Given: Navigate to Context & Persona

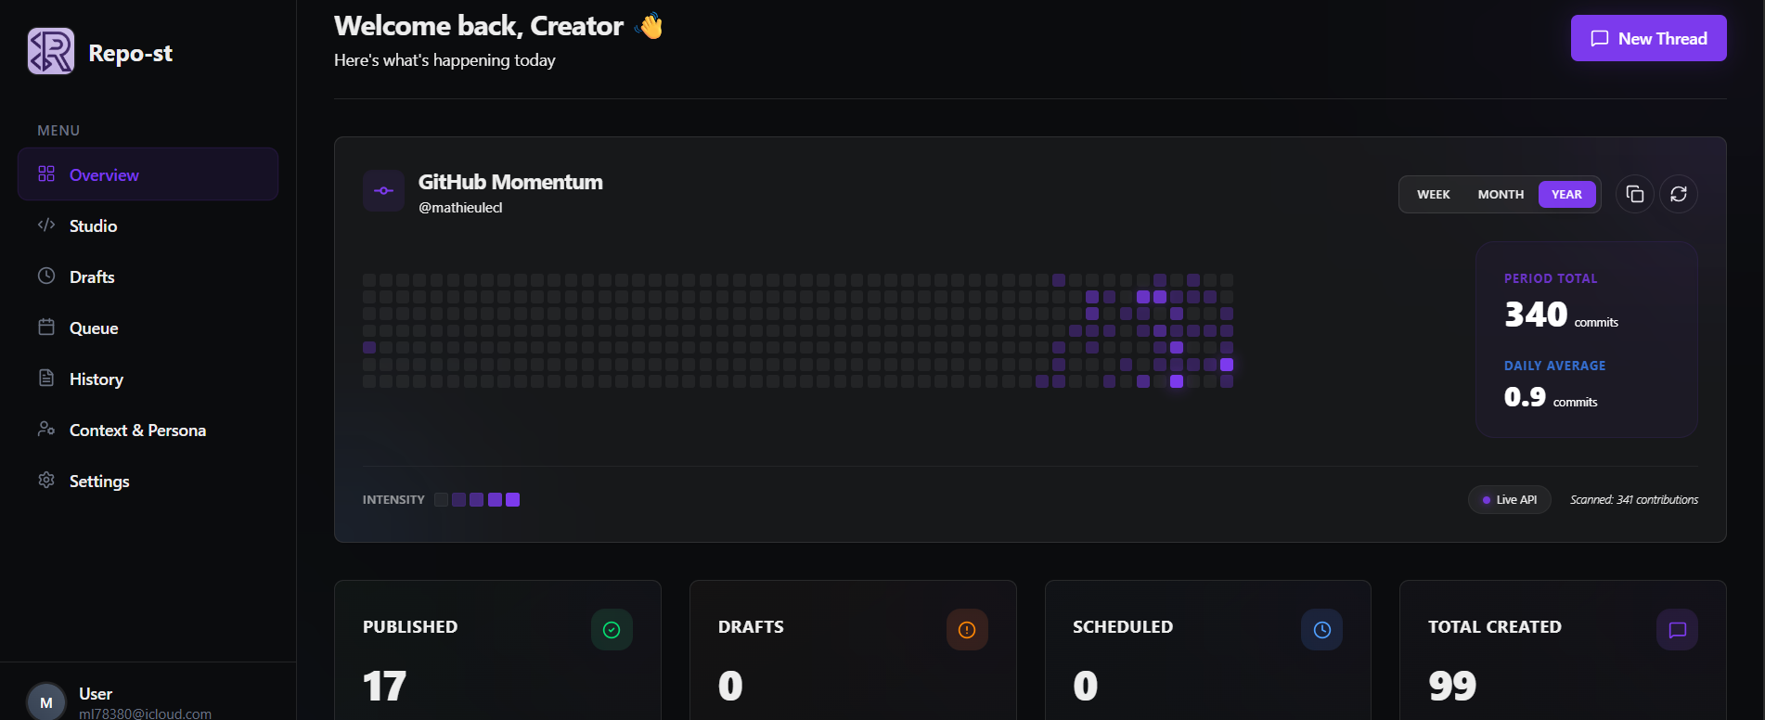Looking at the screenshot, I should click(x=137, y=431).
